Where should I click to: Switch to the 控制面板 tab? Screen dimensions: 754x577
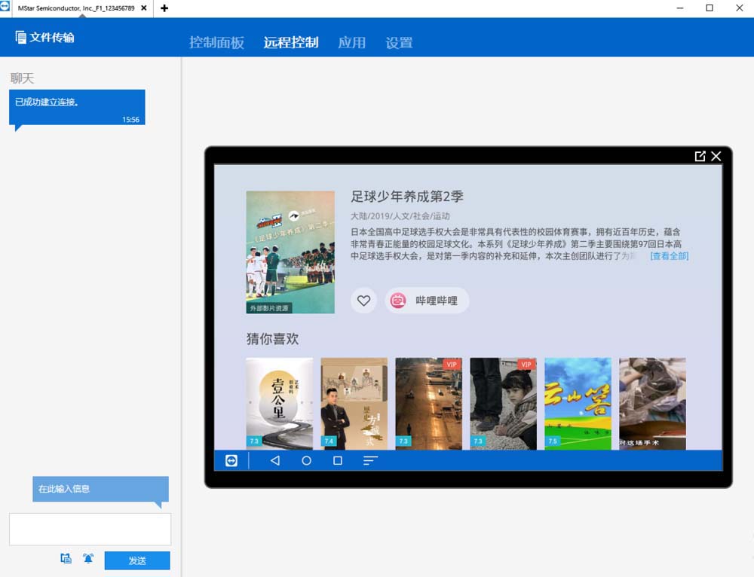point(216,43)
